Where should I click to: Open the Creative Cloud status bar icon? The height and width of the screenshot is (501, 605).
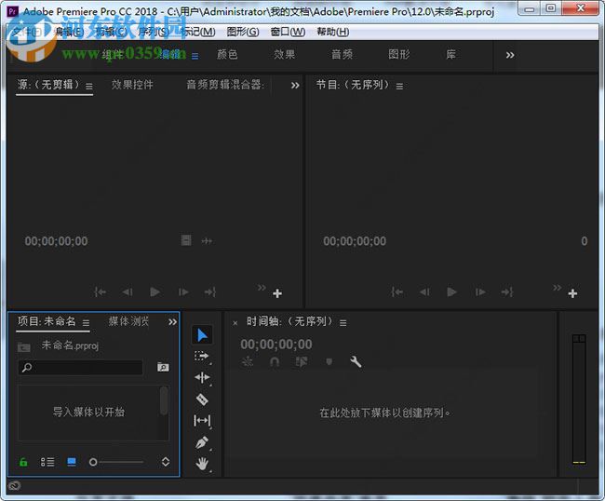[14, 485]
